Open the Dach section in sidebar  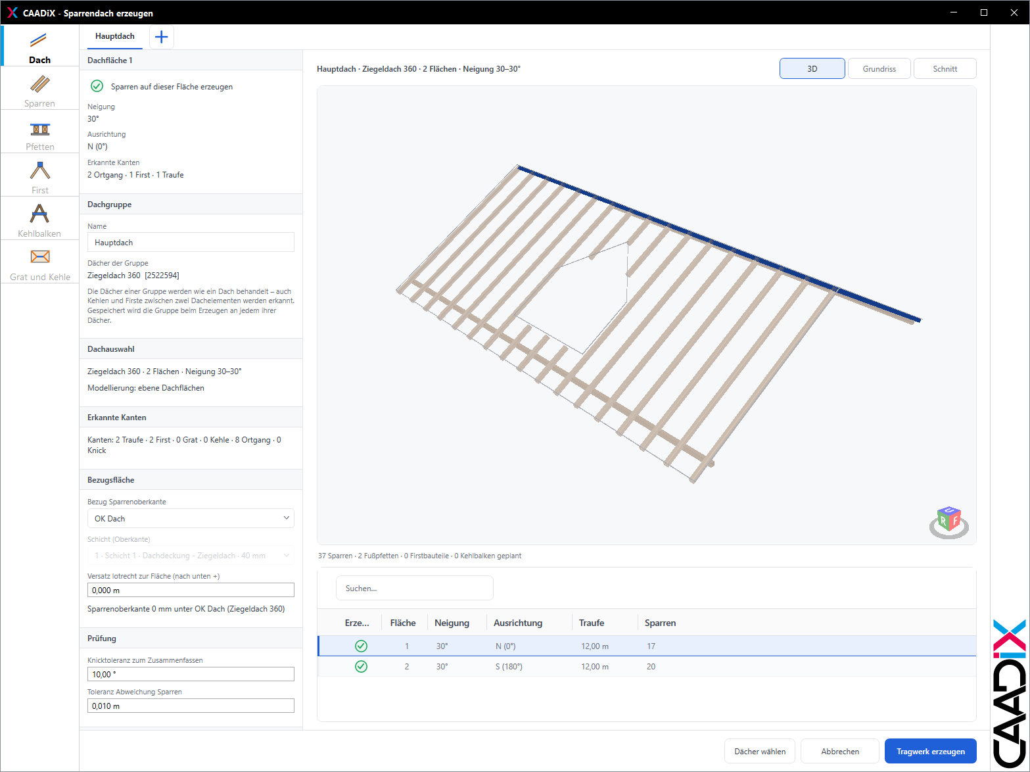pos(39,46)
